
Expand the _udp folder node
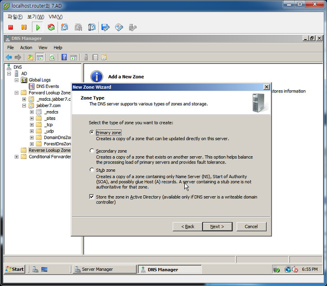[32, 131]
